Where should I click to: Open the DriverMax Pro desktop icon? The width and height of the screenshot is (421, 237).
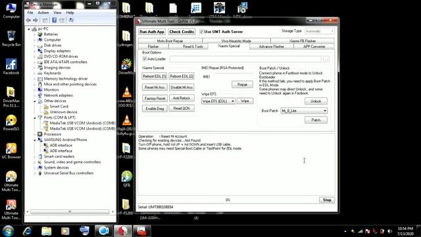coord(11,97)
